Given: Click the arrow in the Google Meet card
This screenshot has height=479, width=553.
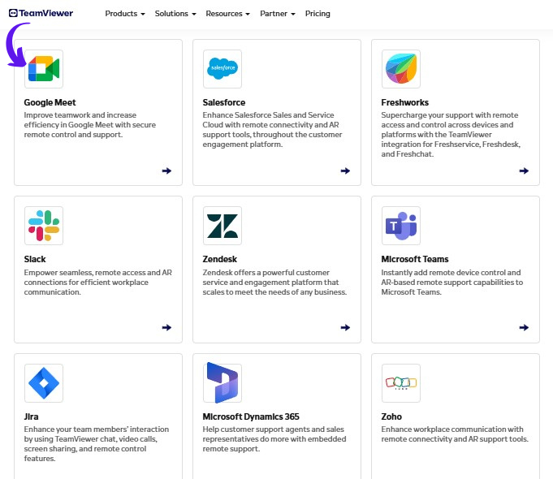Looking at the screenshot, I should pos(166,171).
